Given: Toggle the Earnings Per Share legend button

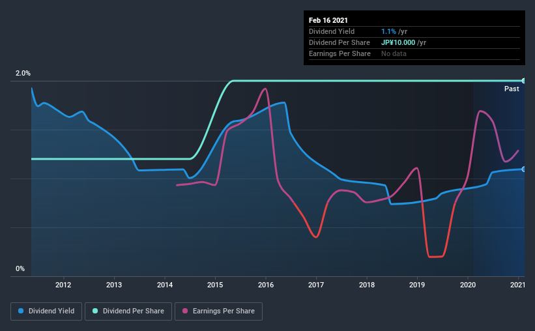Looking at the screenshot, I should [218, 311].
